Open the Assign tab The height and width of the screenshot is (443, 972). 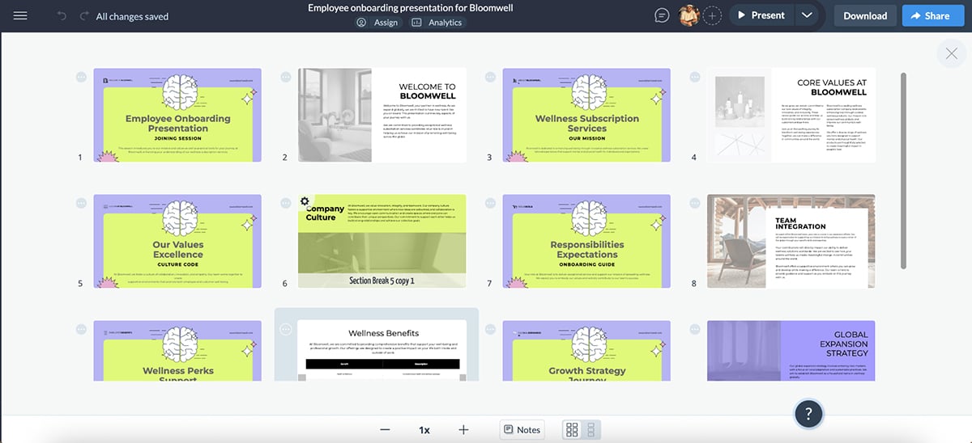point(377,23)
